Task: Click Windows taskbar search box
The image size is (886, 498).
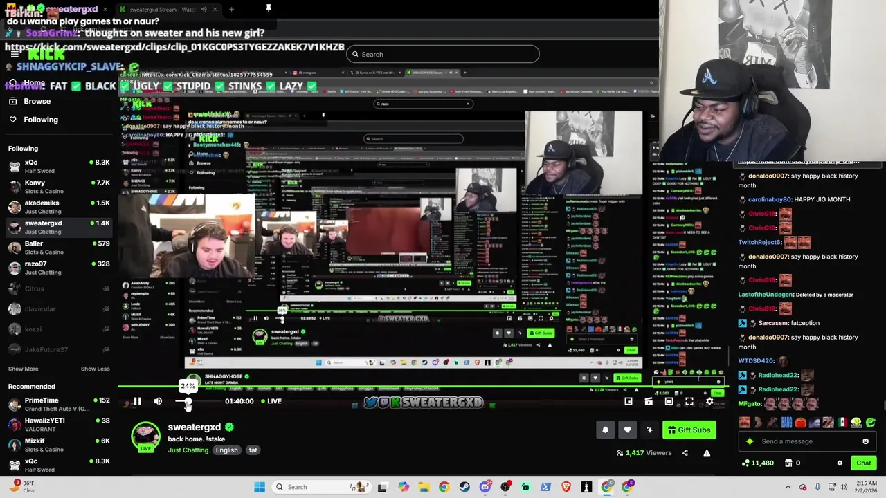Action: click(322, 487)
